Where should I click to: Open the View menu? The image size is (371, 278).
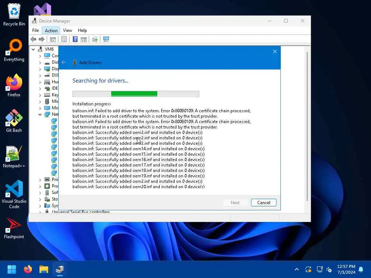[x=67, y=30]
